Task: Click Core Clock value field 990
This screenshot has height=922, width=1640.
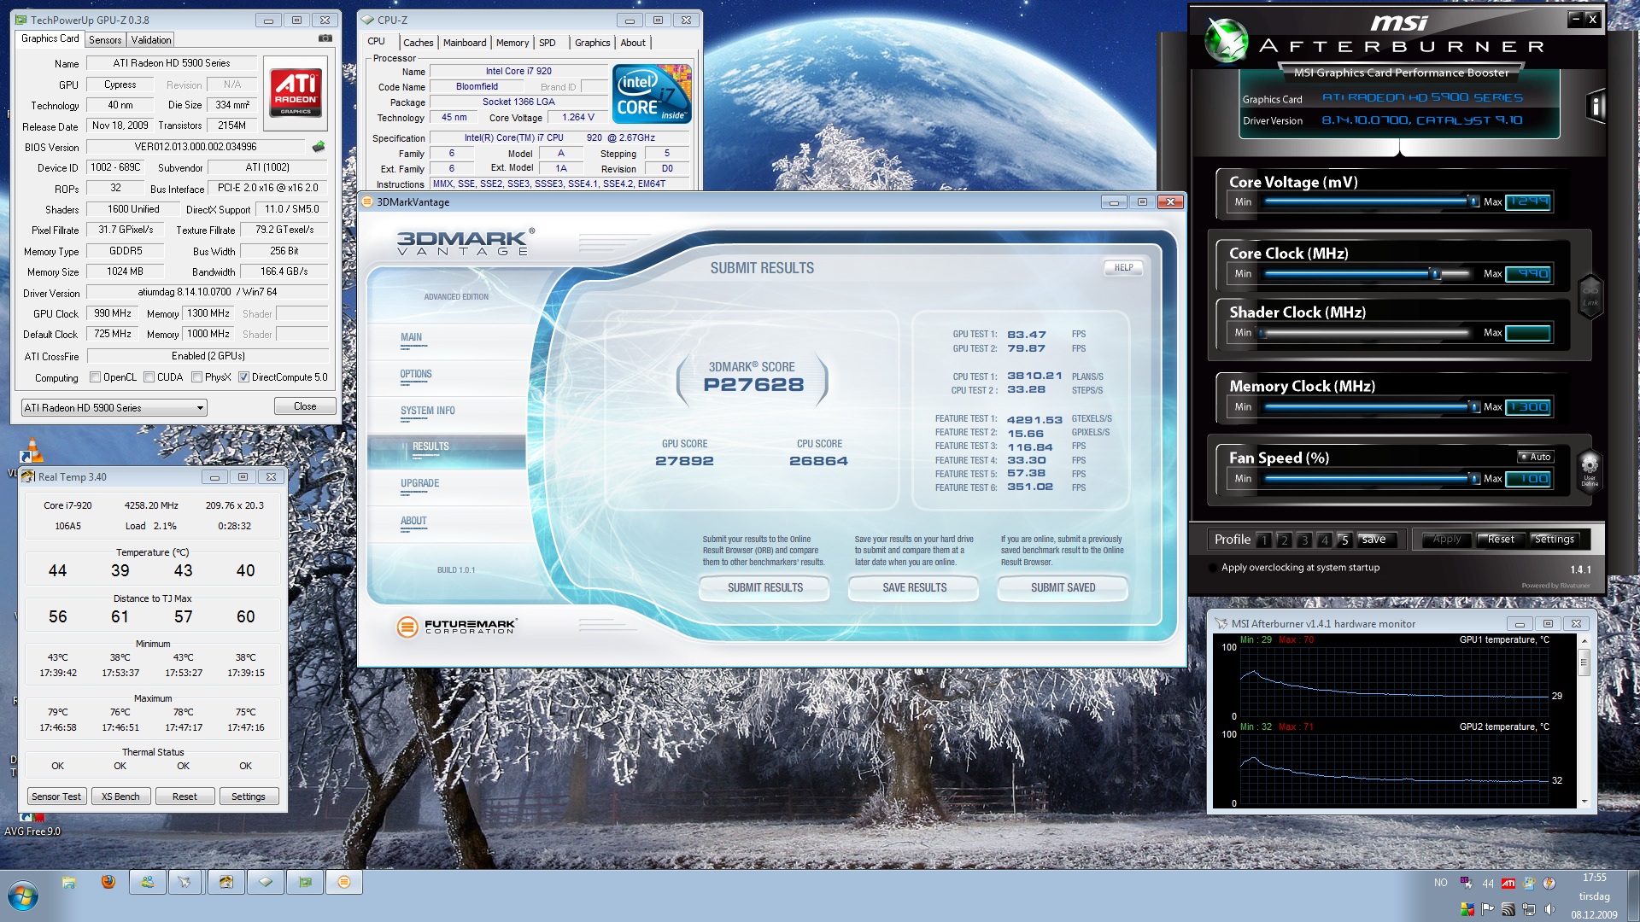Action: pos(1528,273)
